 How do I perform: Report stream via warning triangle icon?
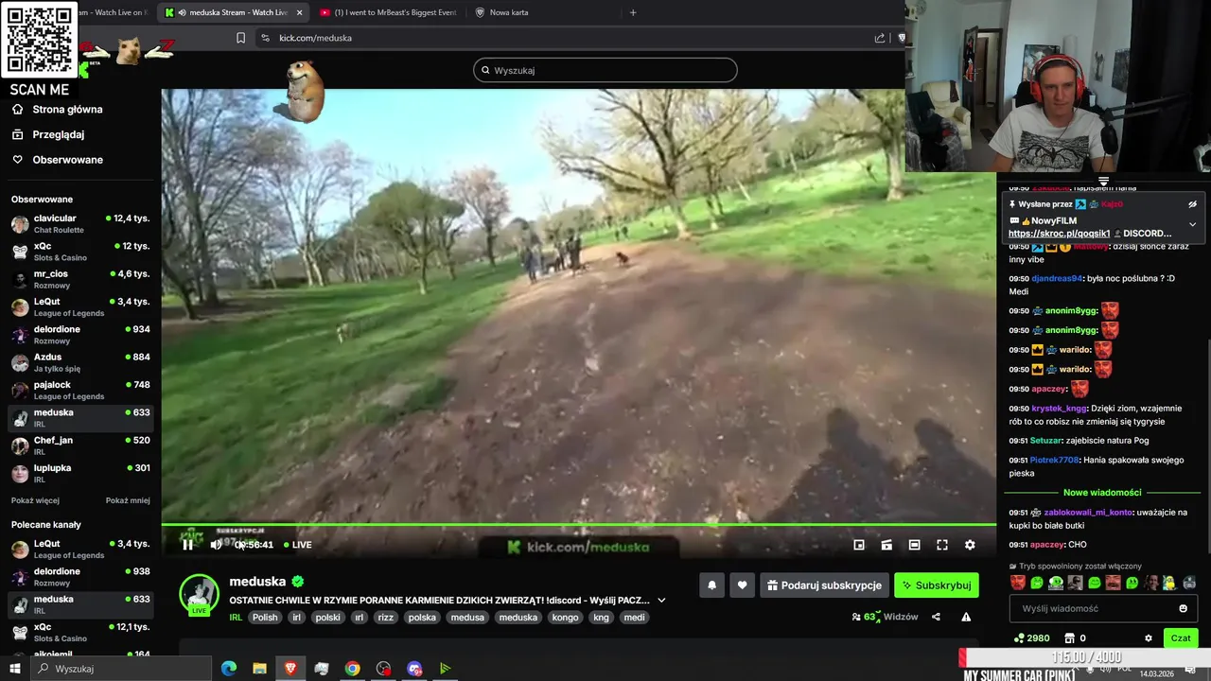(x=966, y=617)
